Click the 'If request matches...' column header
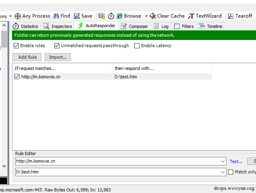The width and height of the screenshot is (256, 193). point(62,68)
